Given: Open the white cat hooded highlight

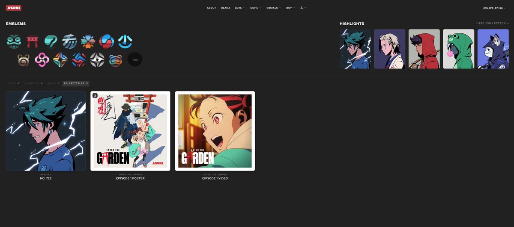Looking at the screenshot, I should 493,49.
